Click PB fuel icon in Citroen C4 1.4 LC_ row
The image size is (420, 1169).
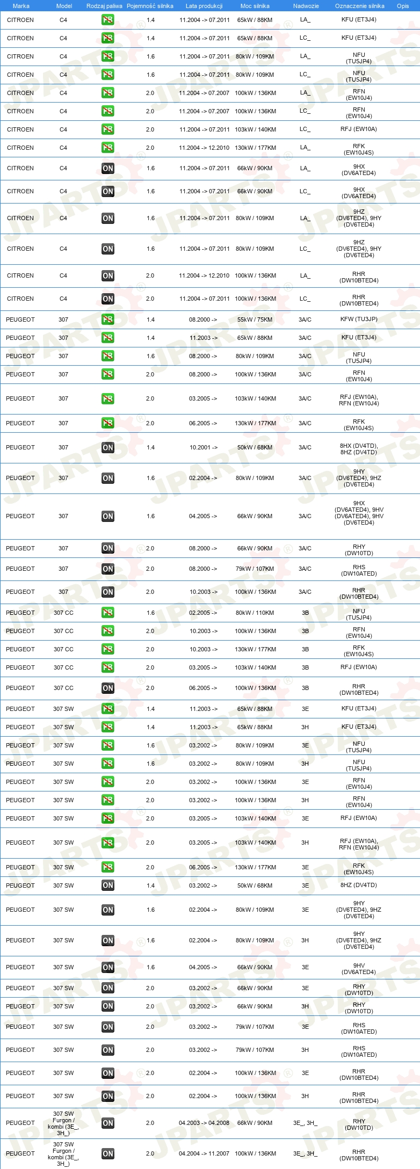coord(107,38)
